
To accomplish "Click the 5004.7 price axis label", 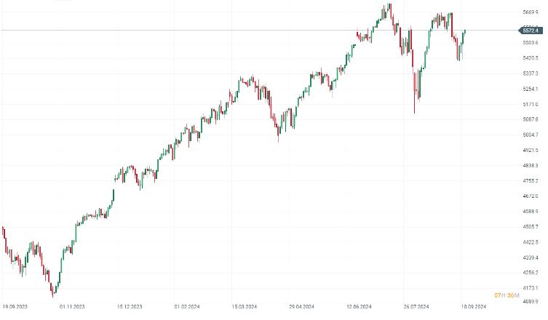I will pos(530,135).
